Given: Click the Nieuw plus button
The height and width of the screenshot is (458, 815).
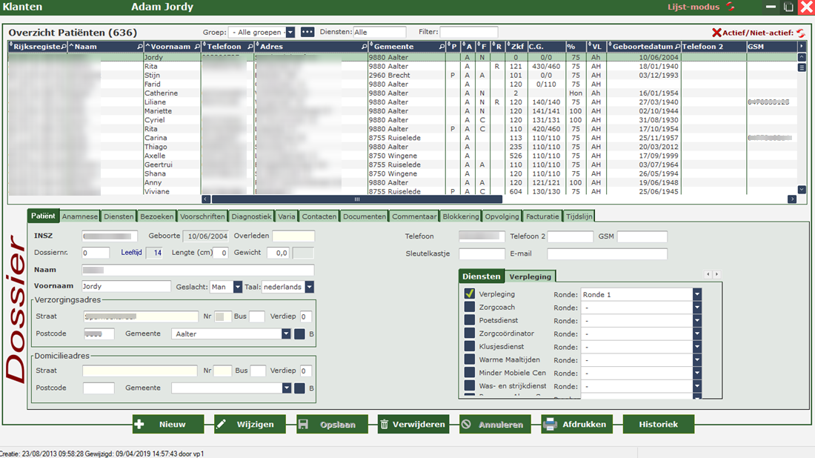Looking at the screenshot, I should click(x=168, y=425).
